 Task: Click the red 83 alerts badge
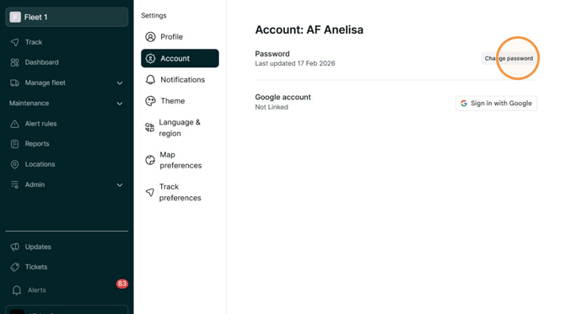pyautogui.click(x=121, y=284)
